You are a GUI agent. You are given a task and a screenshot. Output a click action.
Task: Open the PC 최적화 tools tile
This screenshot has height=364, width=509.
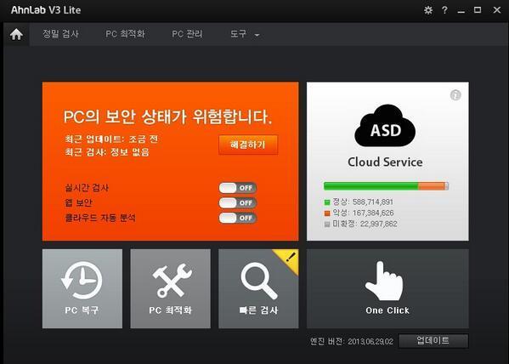click(171, 288)
